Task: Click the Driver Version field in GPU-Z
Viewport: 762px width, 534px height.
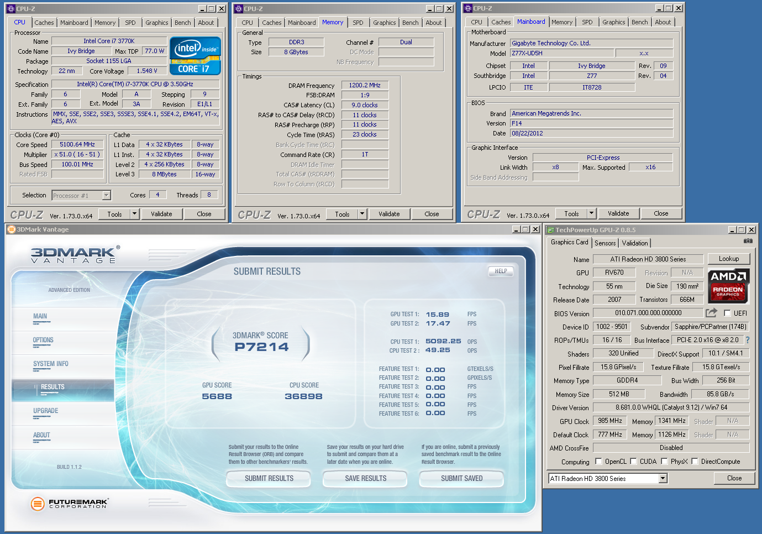Action: [x=671, y=407]
